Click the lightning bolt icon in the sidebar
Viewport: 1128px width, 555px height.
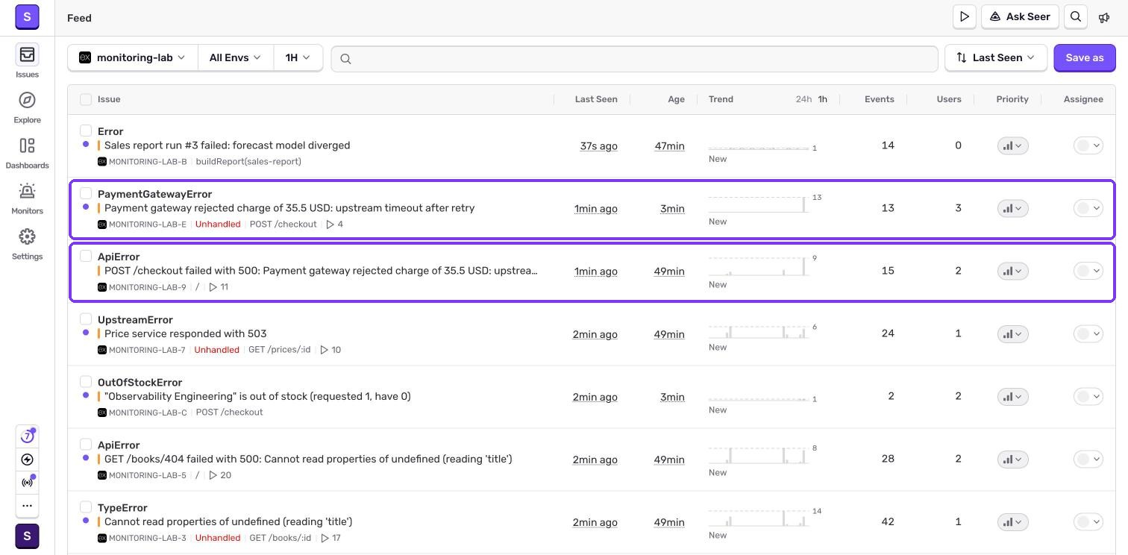[x=27, y=460]
